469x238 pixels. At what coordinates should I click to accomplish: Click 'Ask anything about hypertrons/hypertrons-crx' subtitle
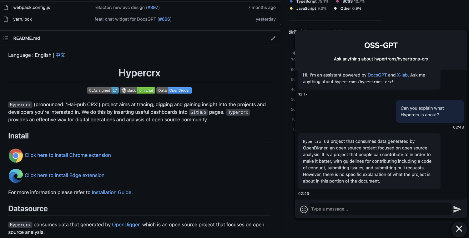[x=381, y=59]
